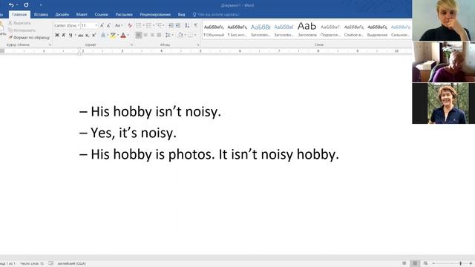
Task: Click the Redo button in the title bar
Action: (26, 5)
